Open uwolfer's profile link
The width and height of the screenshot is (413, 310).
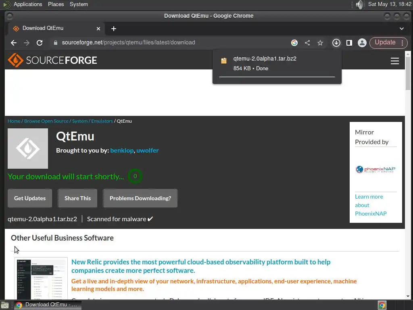(x=148, y=150)
